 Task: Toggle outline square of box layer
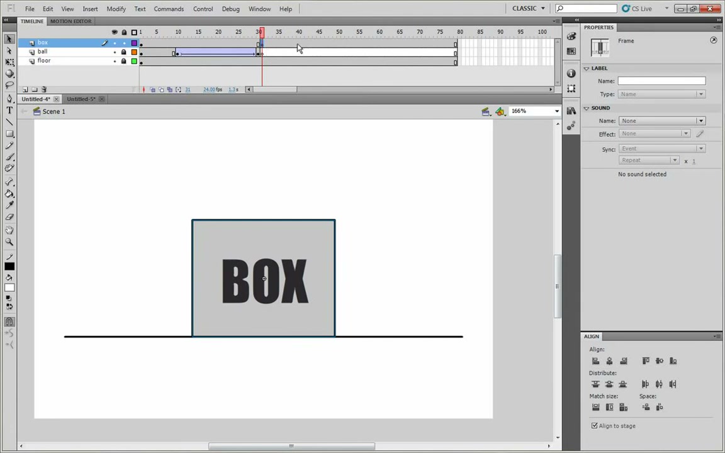[134, 43]
